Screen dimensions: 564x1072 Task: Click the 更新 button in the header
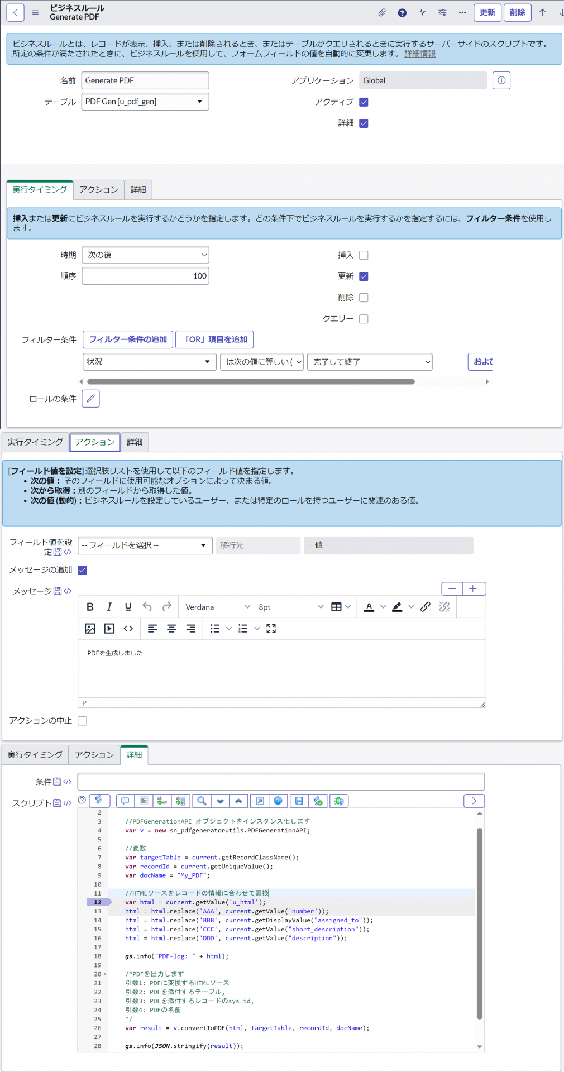pyautogui.click(x=487, y=12)
